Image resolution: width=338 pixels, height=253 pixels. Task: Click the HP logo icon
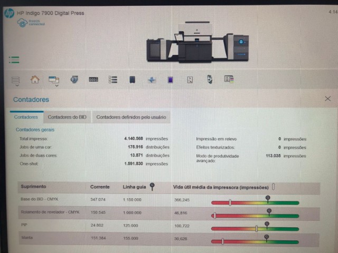point(9,13)
